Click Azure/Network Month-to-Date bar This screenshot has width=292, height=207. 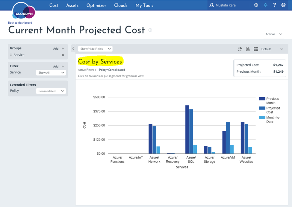coord(158,150)
